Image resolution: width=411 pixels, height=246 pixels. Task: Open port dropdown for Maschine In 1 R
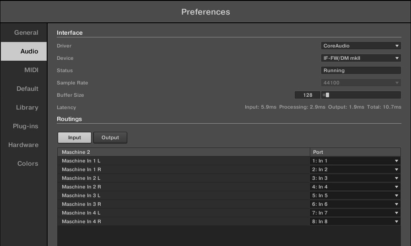pyautogui.click(x=355, y=169)
